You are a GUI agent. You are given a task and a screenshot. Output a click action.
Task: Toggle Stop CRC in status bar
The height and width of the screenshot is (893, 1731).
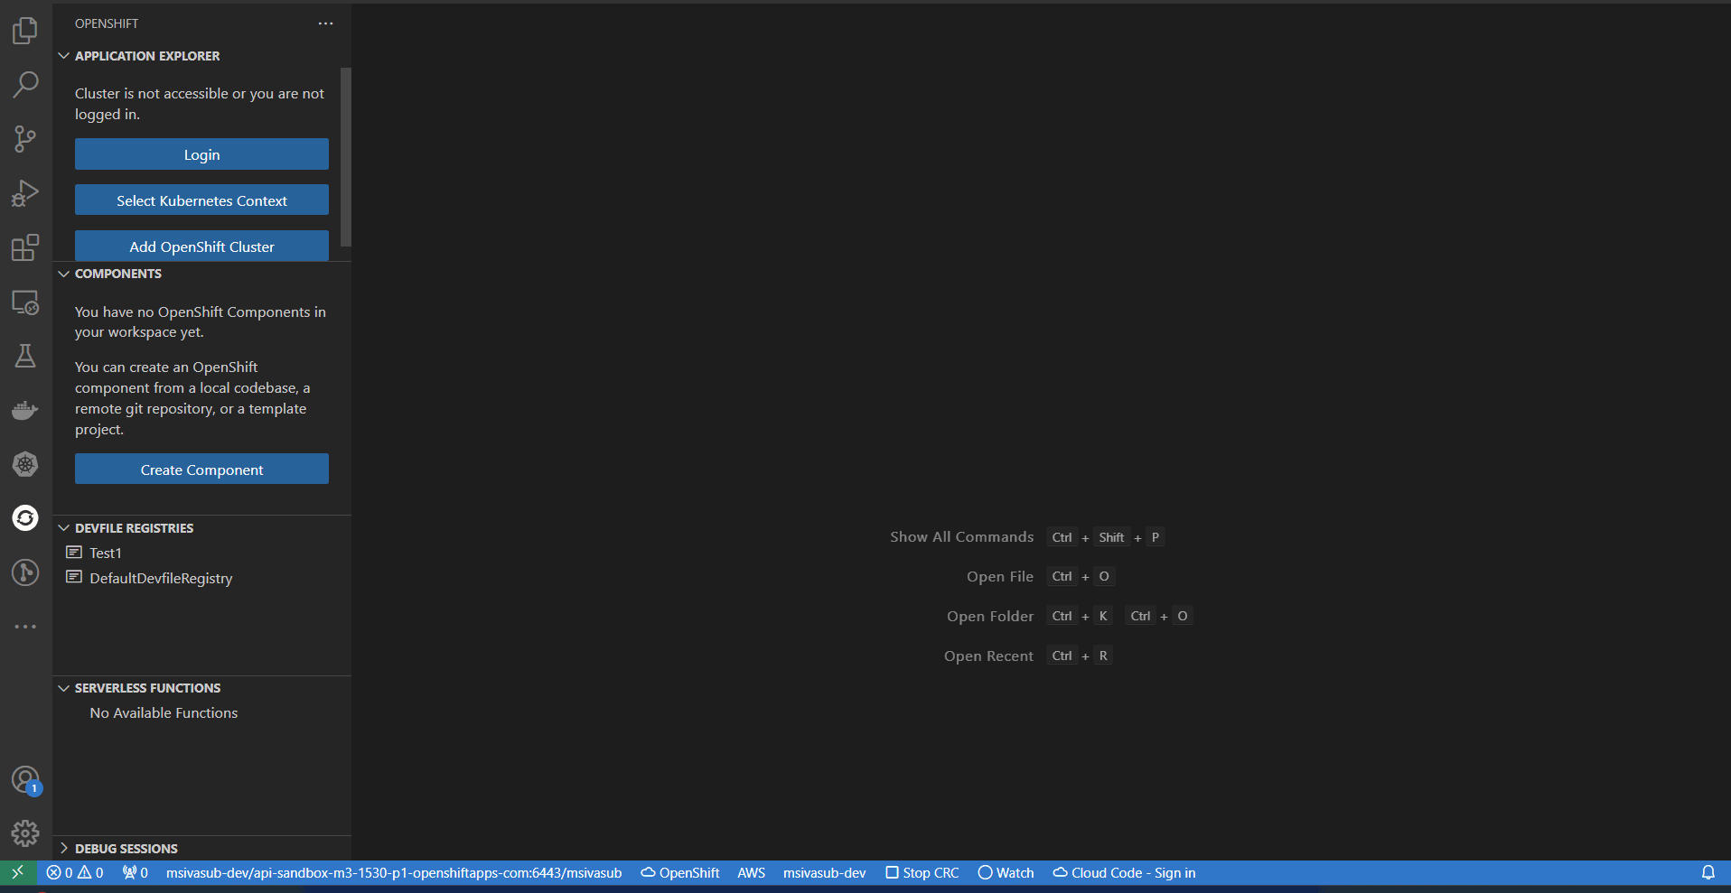(922, 873)
